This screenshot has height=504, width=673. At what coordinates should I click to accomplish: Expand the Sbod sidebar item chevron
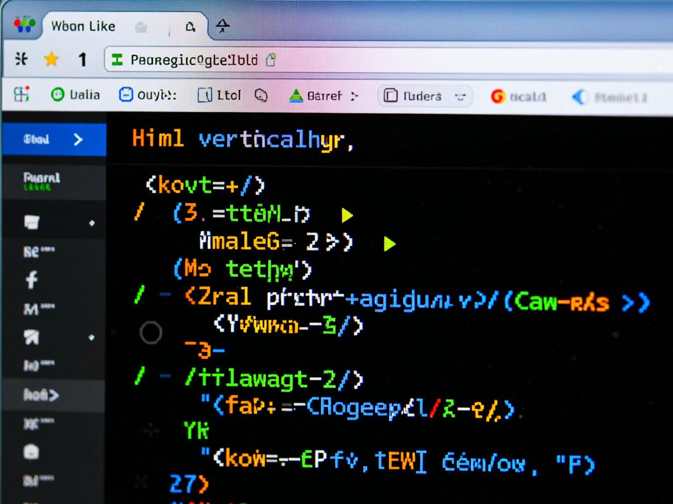tap(78, 139)
